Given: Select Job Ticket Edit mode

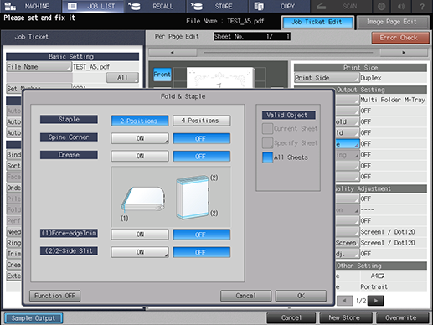Looking at the screenshot, I should pyautogui.click(x=317, y=22).
